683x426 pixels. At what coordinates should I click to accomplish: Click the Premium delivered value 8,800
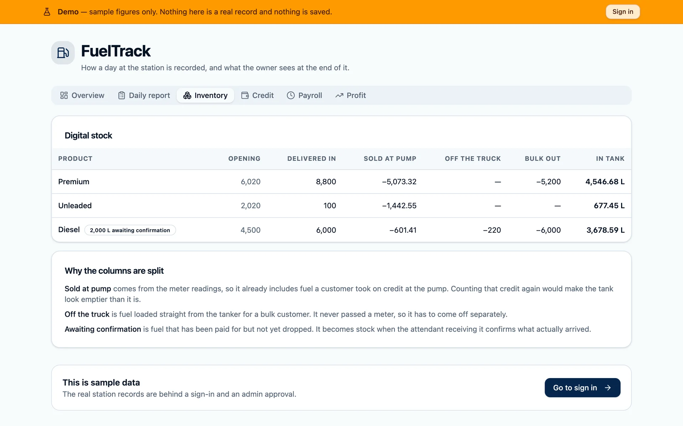(x=326, y=182)
